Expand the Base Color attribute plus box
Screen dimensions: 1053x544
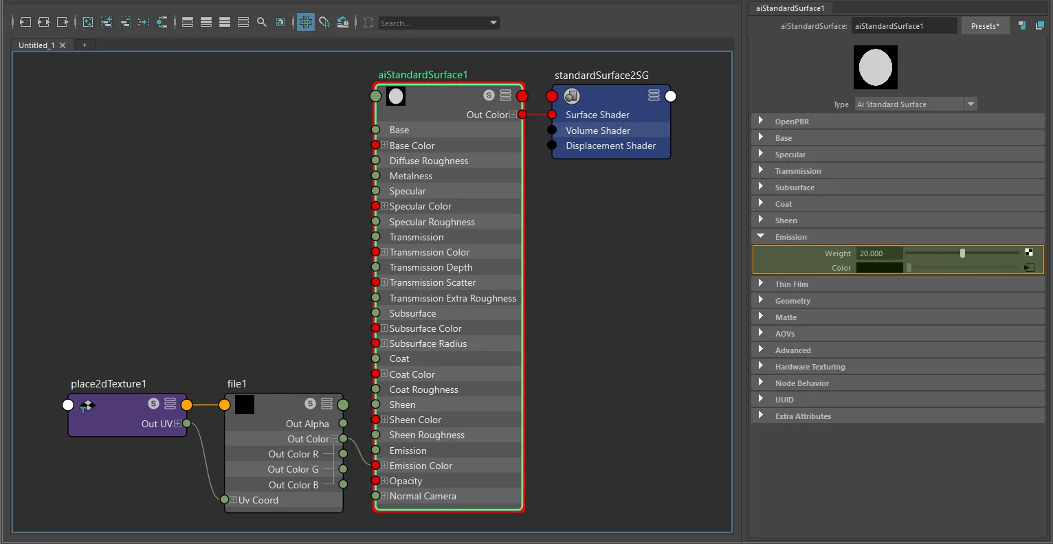click(384, 146)
